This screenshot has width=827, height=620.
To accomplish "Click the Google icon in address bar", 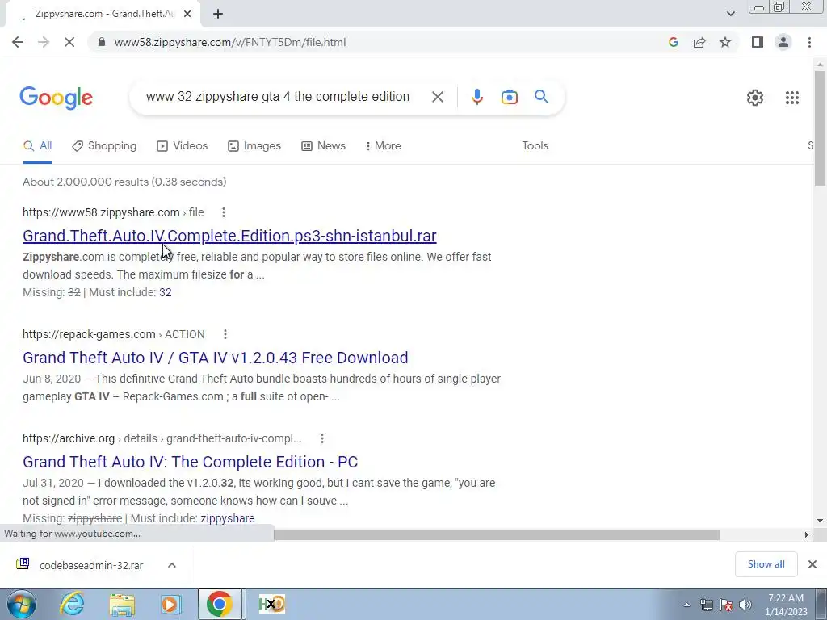I will tap(673, 42).
